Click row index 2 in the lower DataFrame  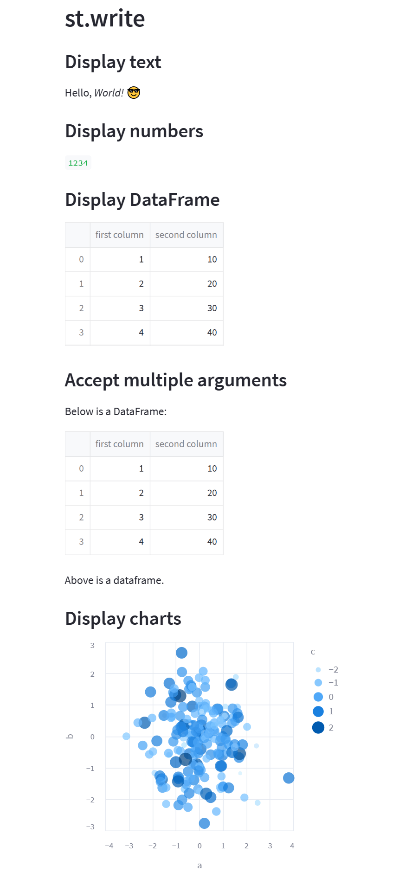(81, 517)
